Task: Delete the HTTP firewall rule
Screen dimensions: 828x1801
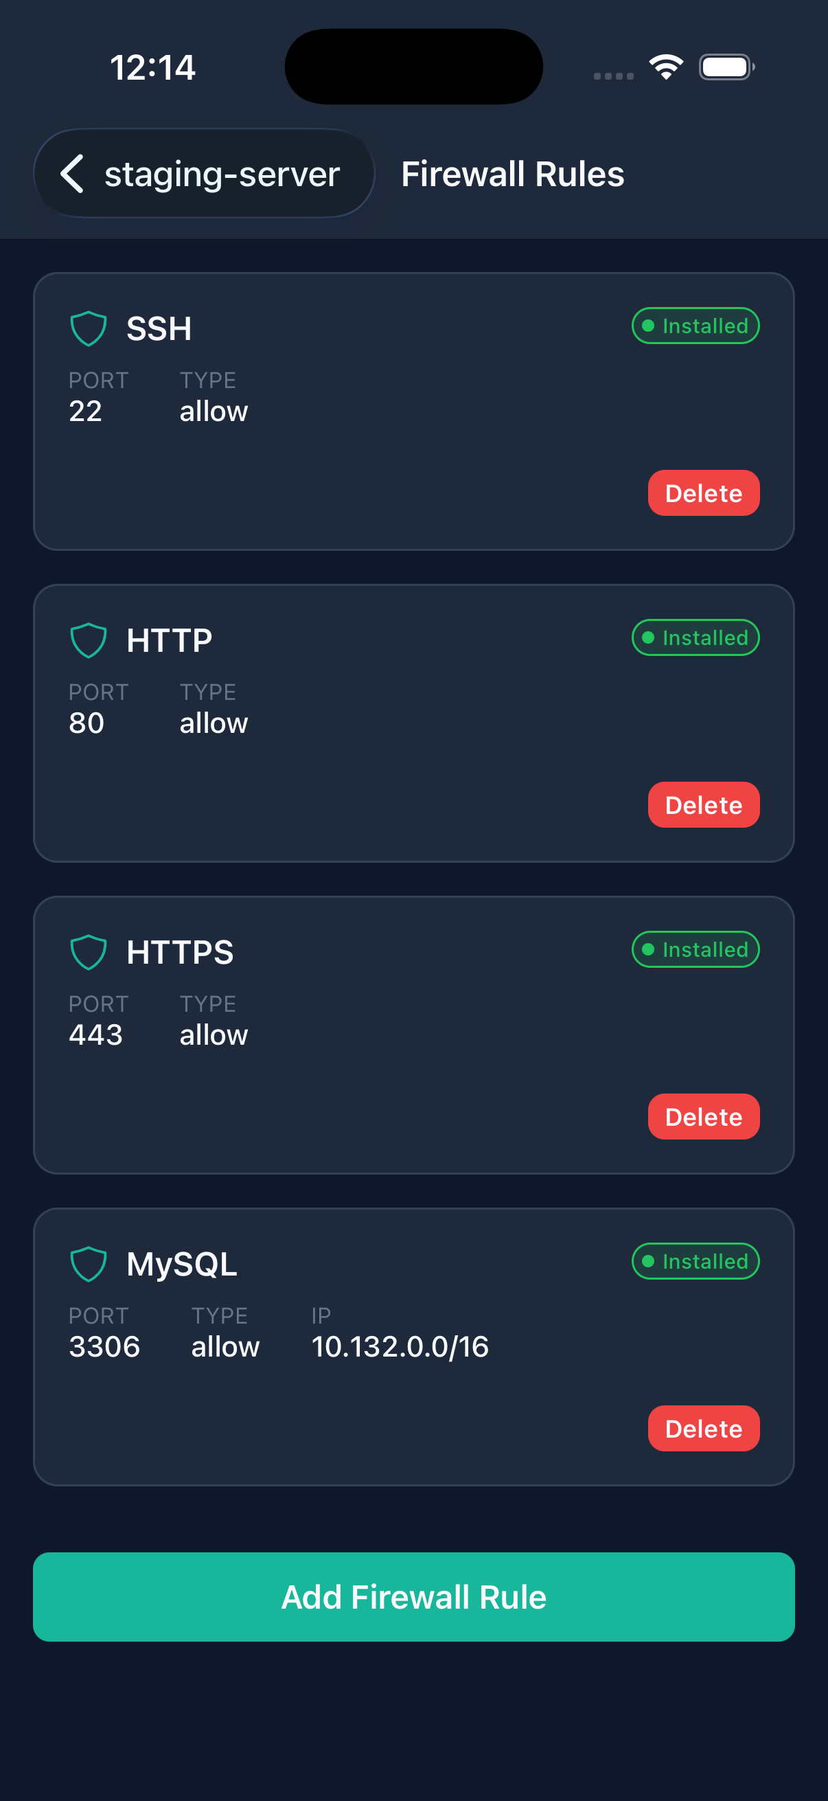Action: (x=703, y=804)
